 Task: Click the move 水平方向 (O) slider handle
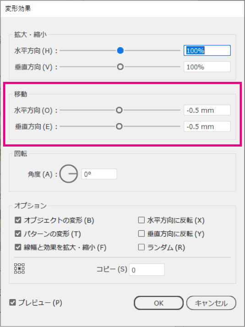[x=119, y=110]
